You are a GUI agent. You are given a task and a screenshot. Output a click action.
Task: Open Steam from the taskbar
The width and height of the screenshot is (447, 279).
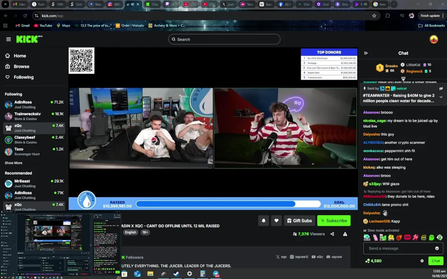click(x=177, y=274)
